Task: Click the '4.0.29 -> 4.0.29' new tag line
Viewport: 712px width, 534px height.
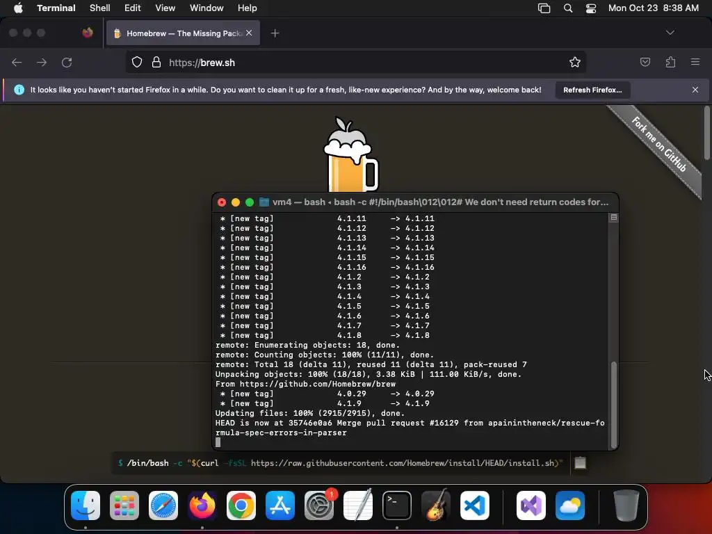Action: pos(327,394)
